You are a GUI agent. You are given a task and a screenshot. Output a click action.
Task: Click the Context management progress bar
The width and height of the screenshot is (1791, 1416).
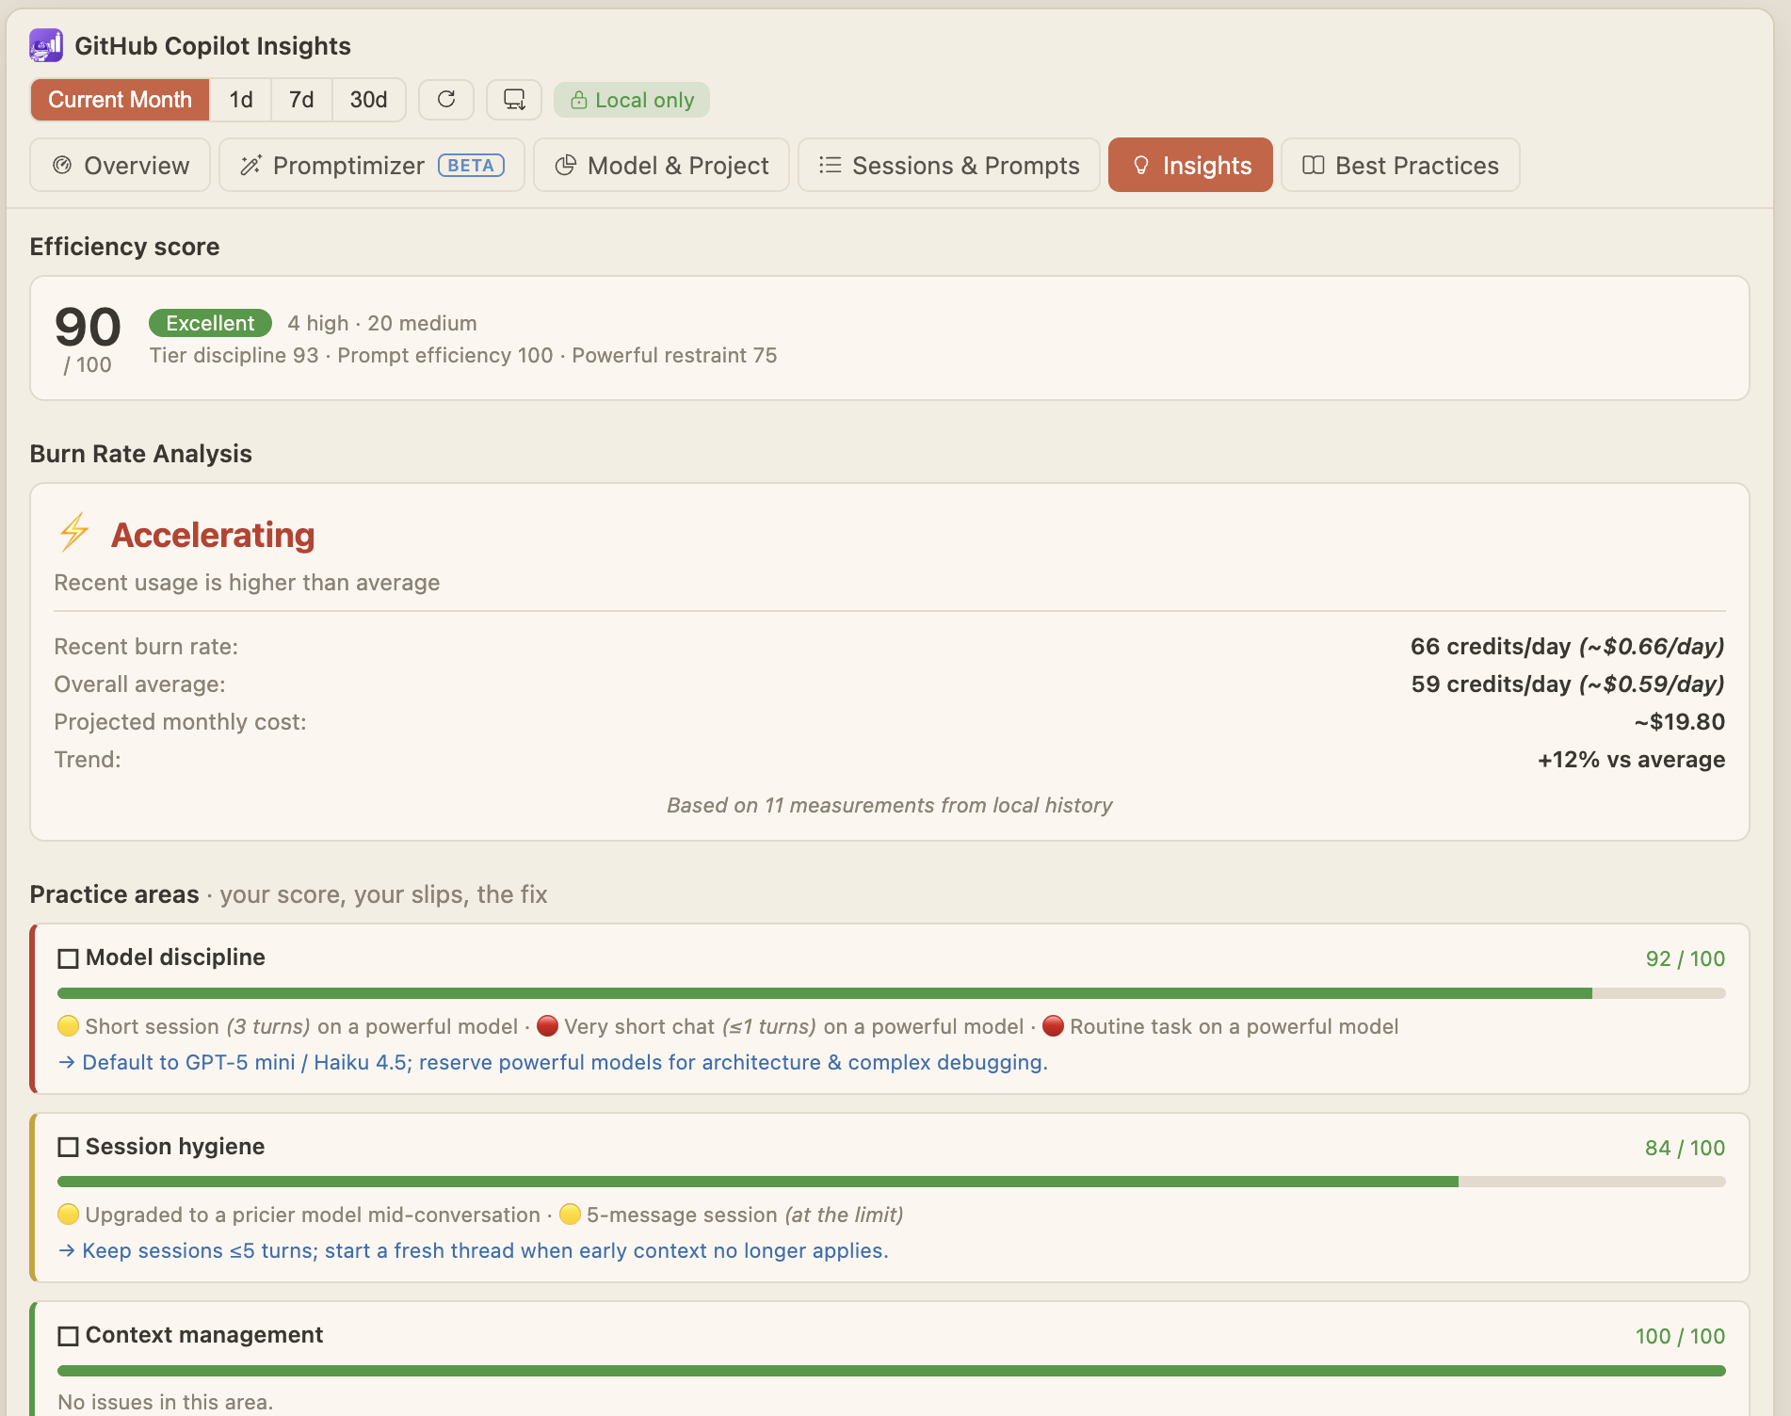tap(891, 1371)
